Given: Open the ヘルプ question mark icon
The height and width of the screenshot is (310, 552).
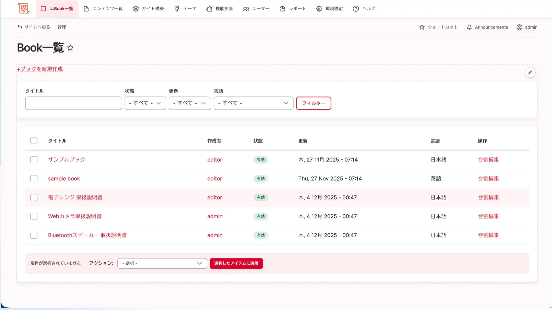Looking at the screenshot, I should click(x=356, y=9).
